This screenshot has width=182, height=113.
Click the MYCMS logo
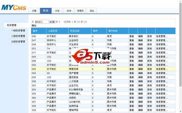(x=14, y=8)
